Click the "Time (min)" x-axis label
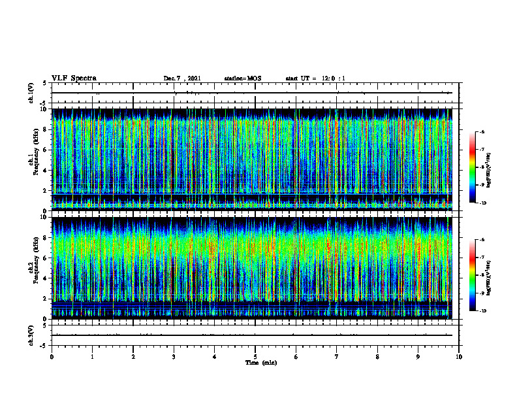 [261, 363]
